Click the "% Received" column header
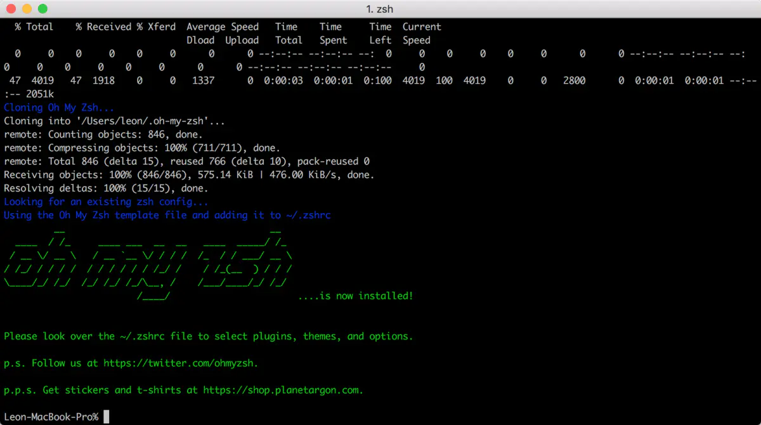The width and height of the screenshot is (761, 425). coord(103,27)
